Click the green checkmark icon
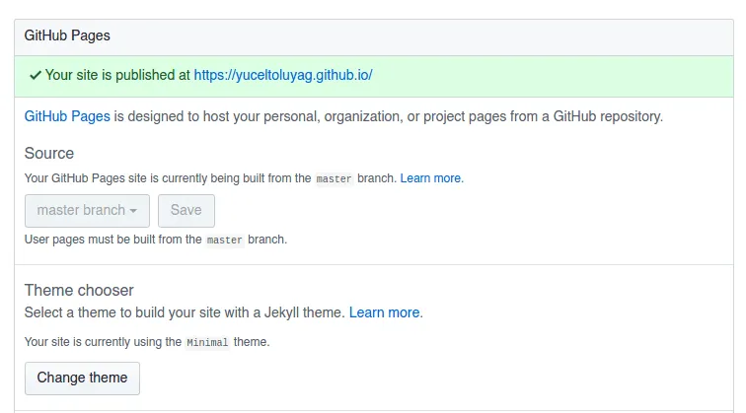This screenshot has width=746, height=413. (x=36, y=76)
